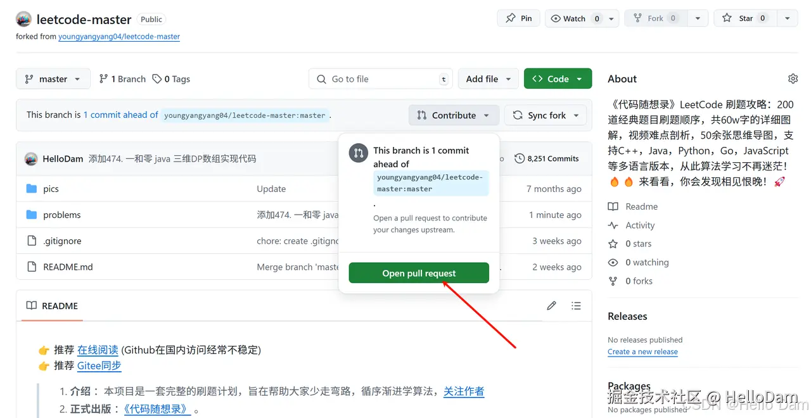Viewport: 811px width, 418px height.
Task: Select the README tab
Action: (x=53, y=306)
